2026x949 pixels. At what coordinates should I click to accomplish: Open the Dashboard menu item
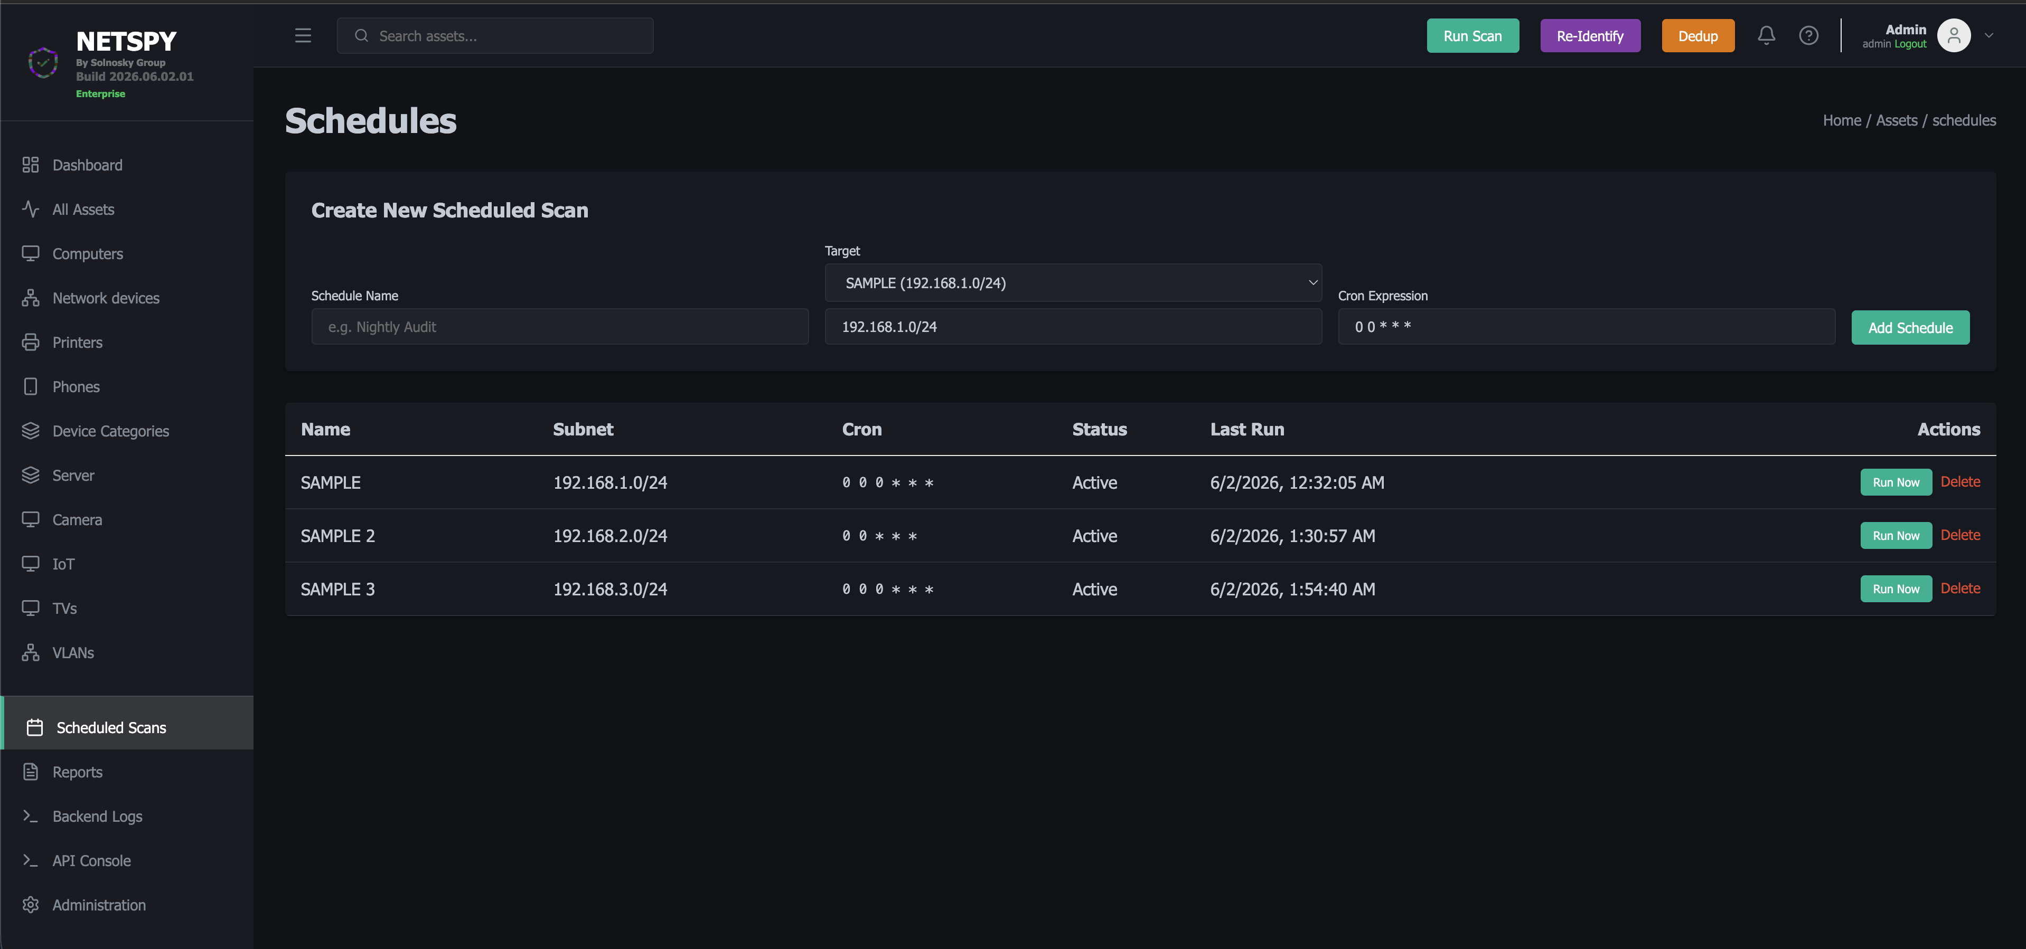click(127, 164)
